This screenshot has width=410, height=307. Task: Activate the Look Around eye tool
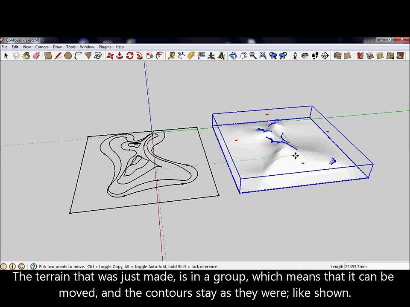point(305,55)
